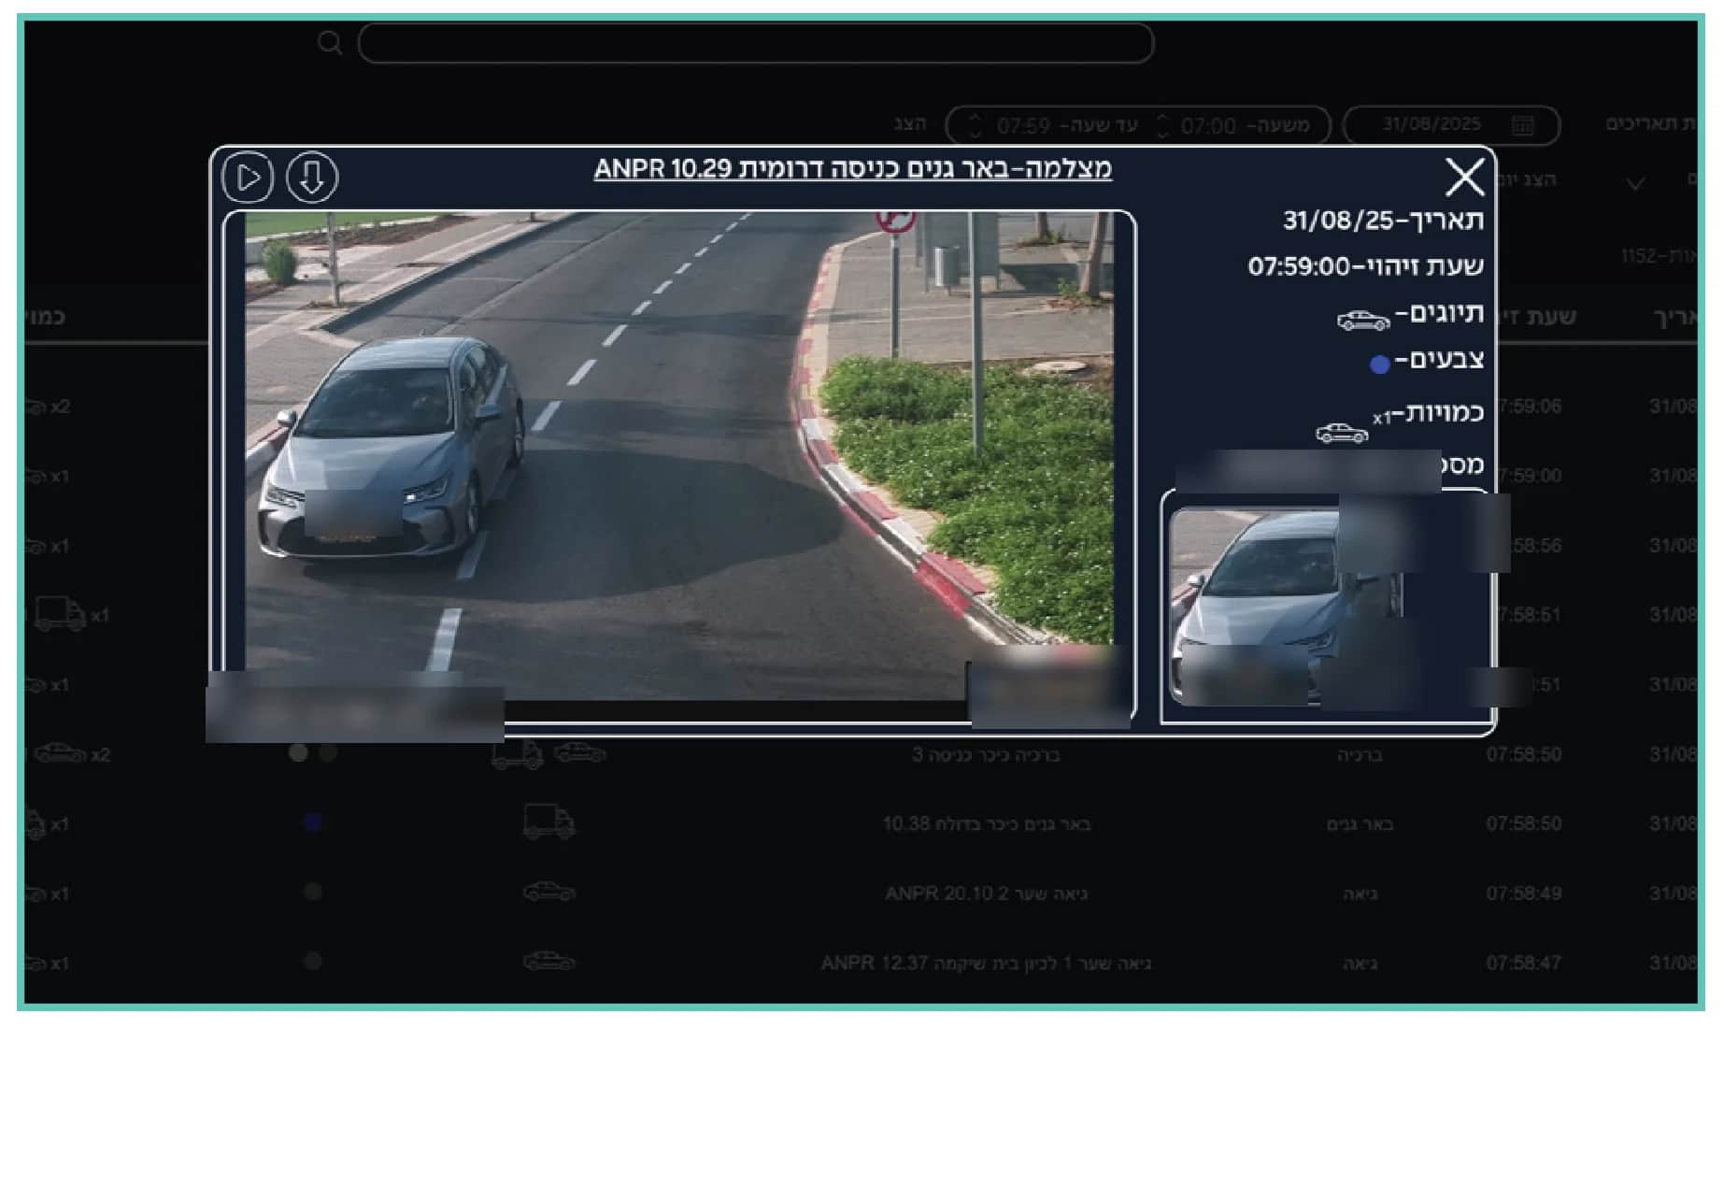Click the הצג display button

tap(908, 124)
